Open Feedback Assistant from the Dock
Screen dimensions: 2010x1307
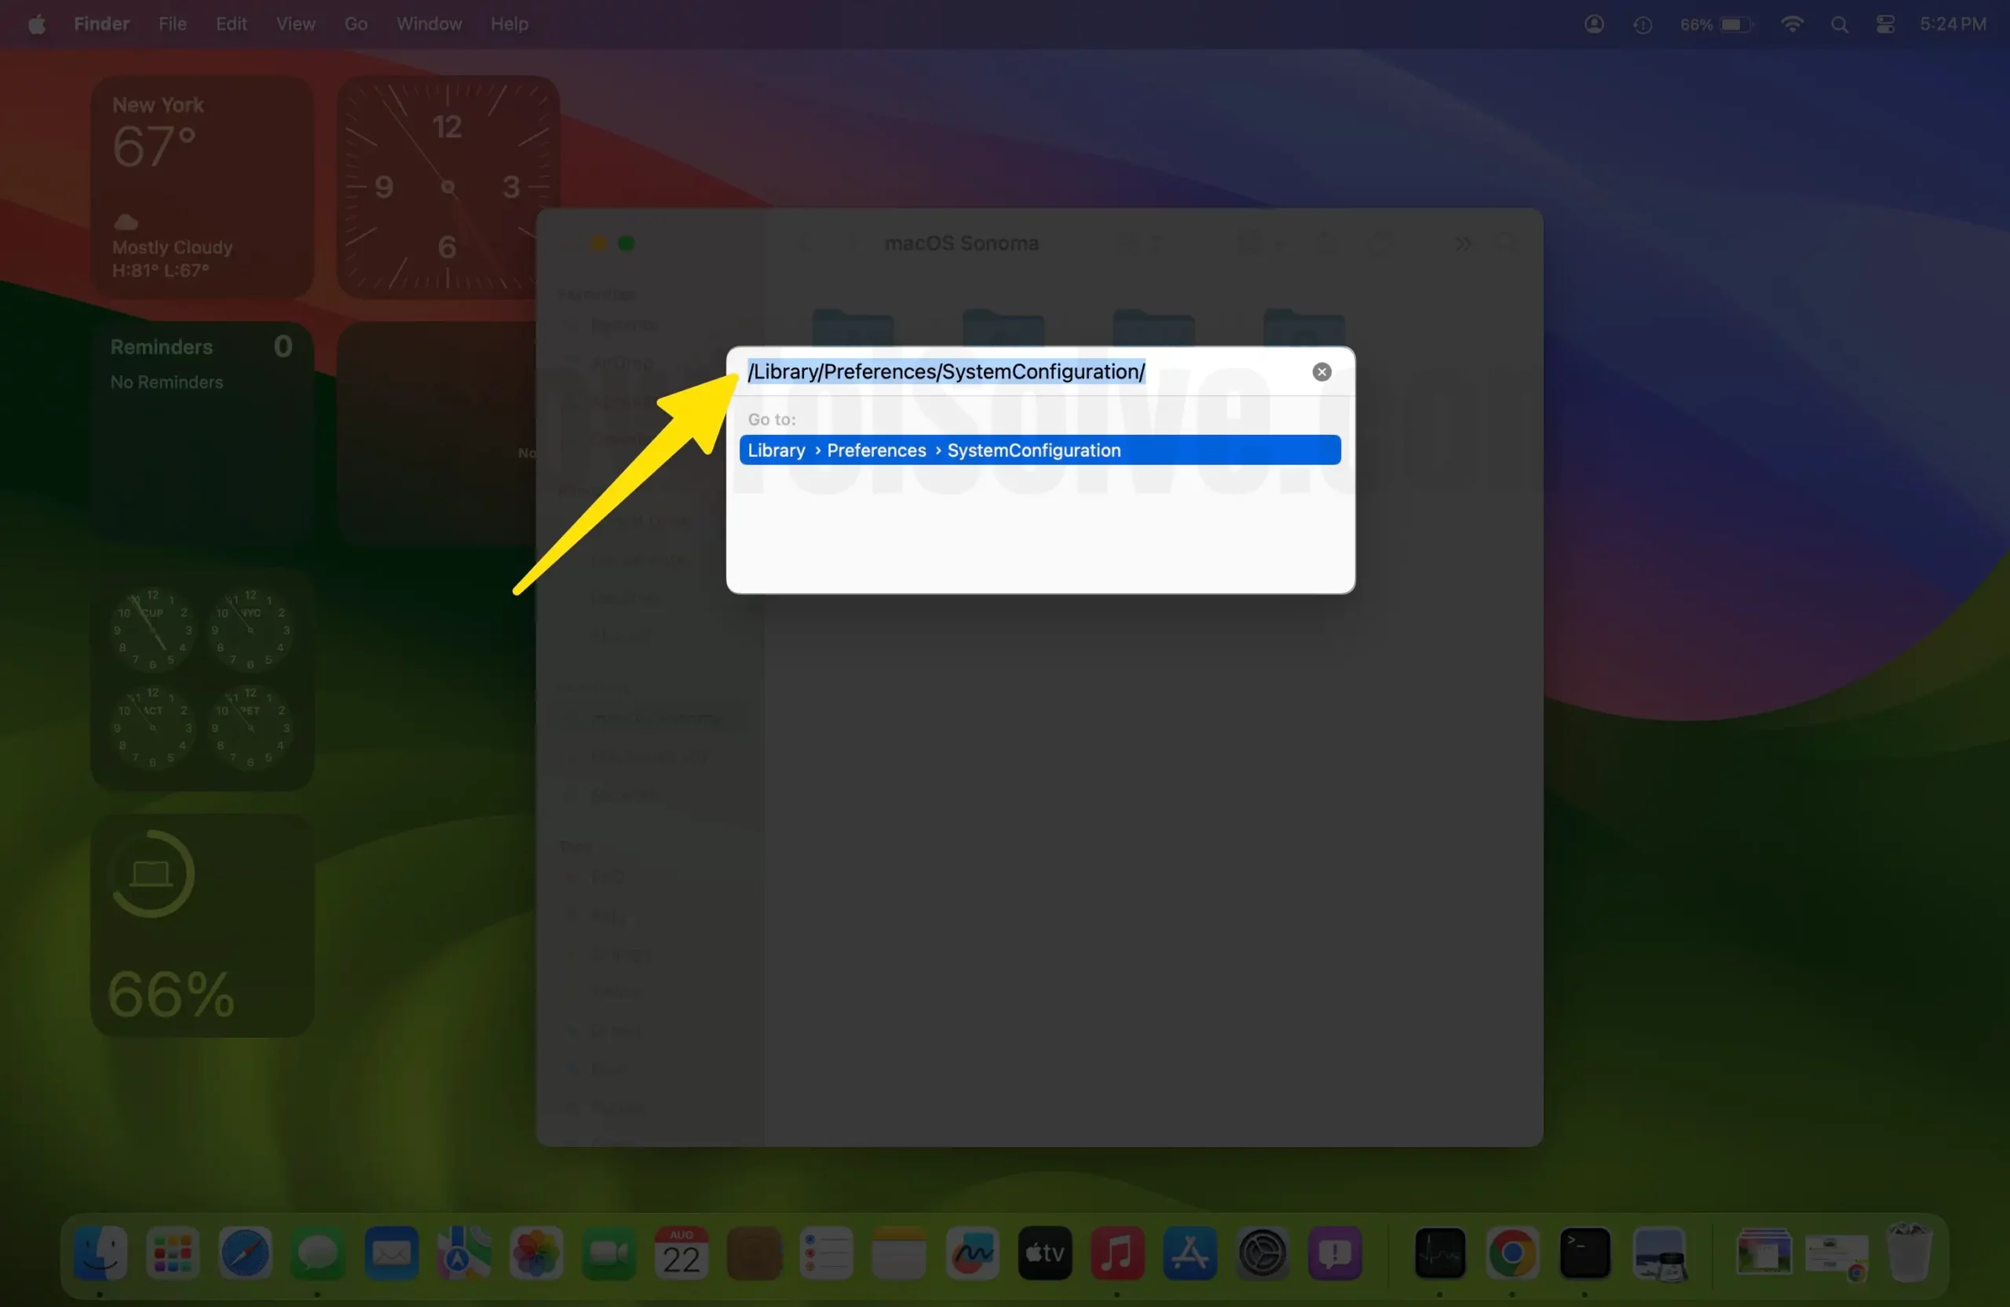[1336, 1253]
